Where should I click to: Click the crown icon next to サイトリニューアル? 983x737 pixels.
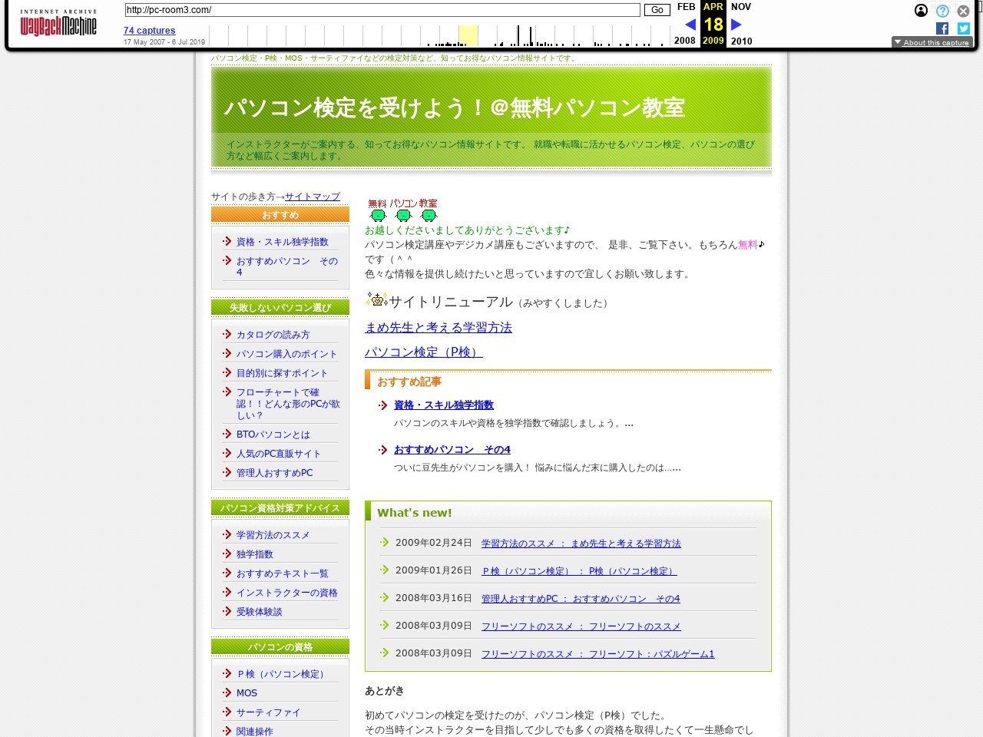pos(376,300)
